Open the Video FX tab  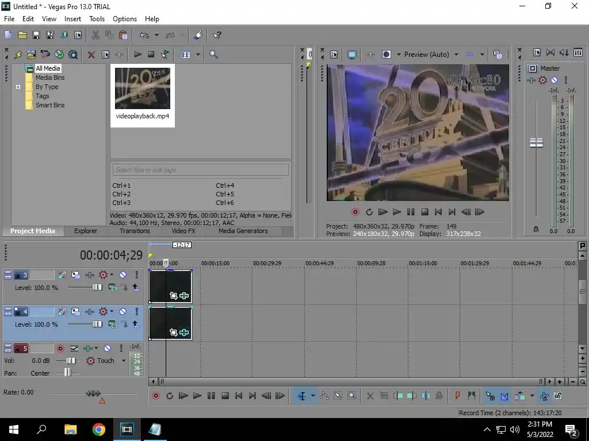183,231
